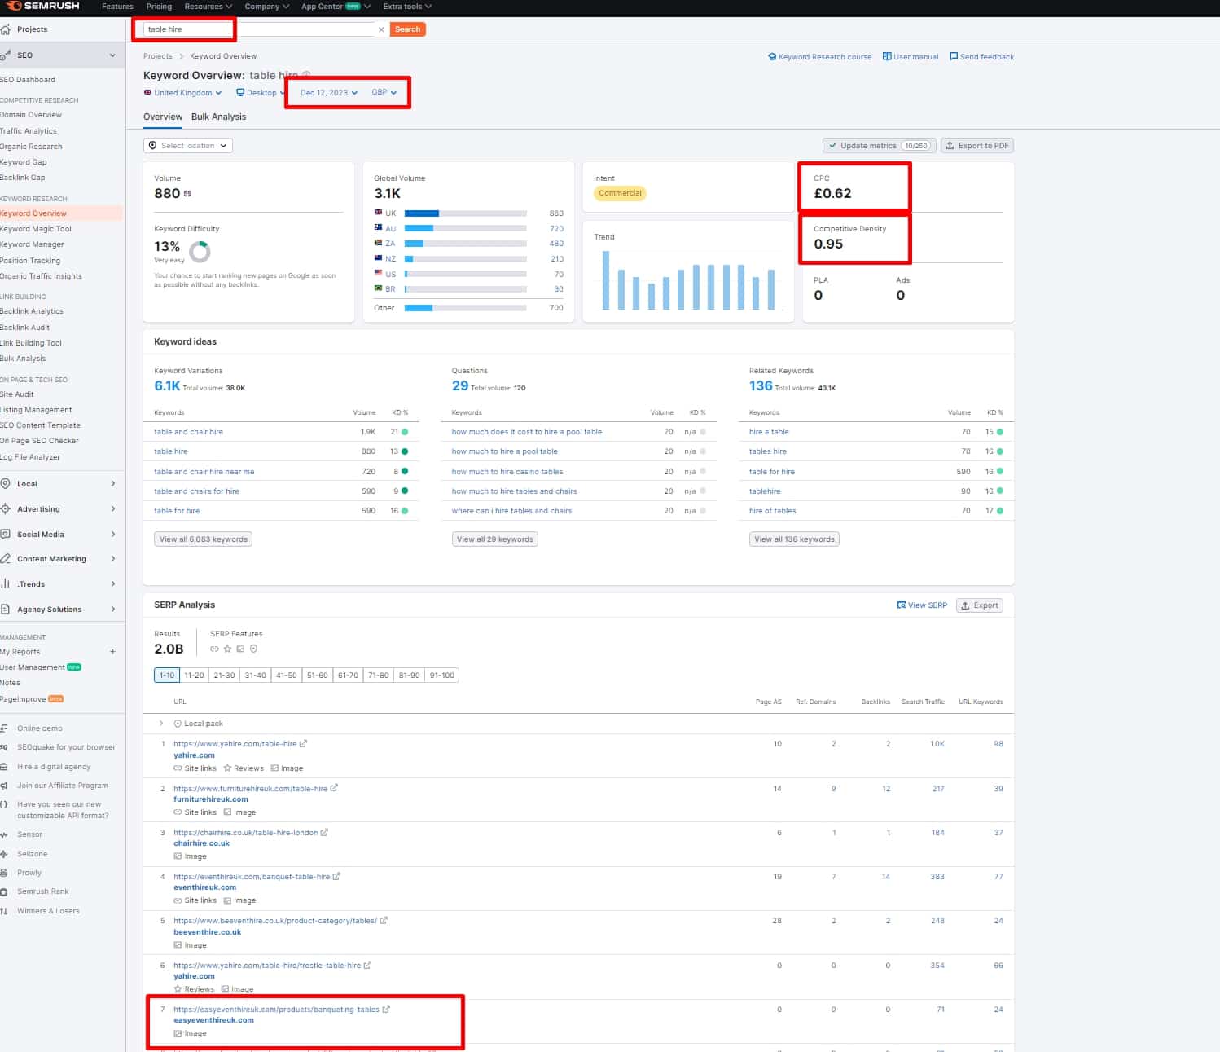Screen dimensions: 1220x1052
Task: Select the 91-100 results range
Action: (442, 676)
